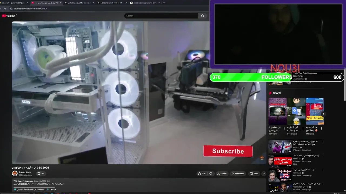
Task: Click the Shorts section heading
Action: point(277,93)
